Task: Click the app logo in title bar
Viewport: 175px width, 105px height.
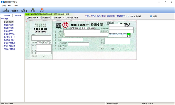Action: pyautogui.click(x=2, y=2)
